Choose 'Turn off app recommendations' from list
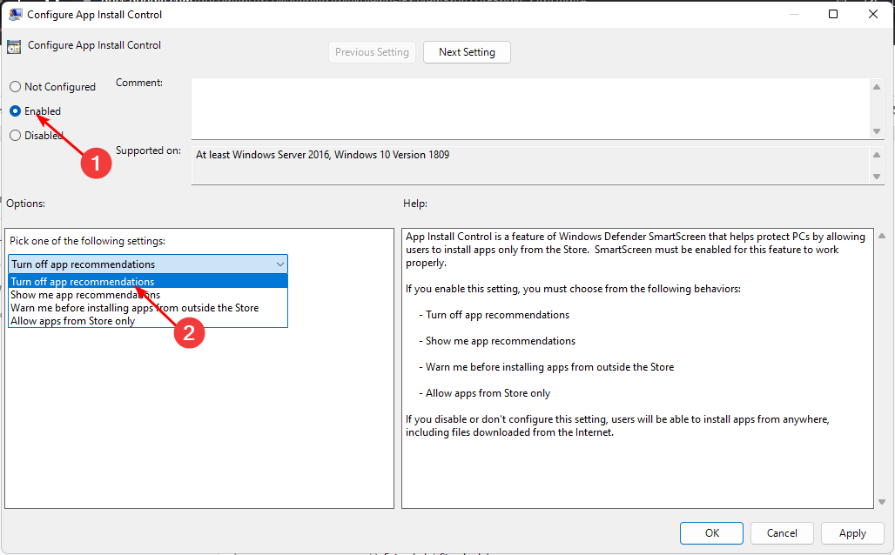Viewport: 895px width, 555px height. [83, 282]
